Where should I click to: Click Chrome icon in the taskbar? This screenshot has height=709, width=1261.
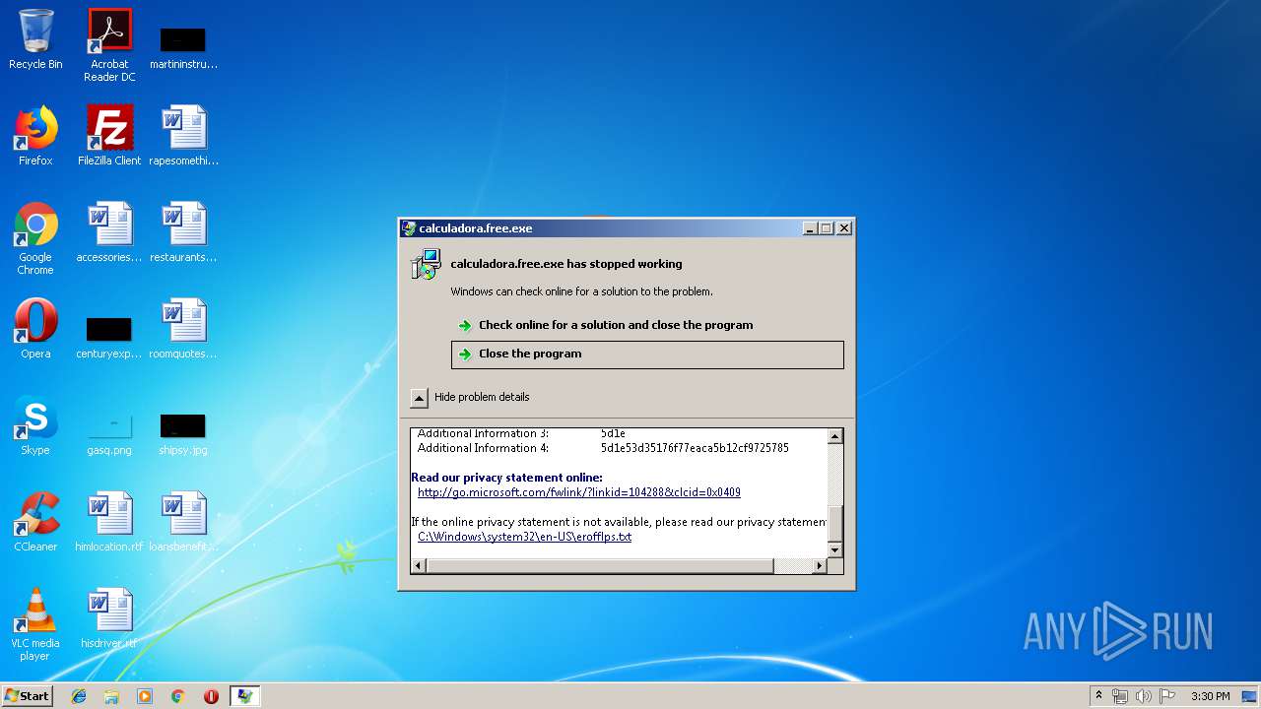pos(178,696)
